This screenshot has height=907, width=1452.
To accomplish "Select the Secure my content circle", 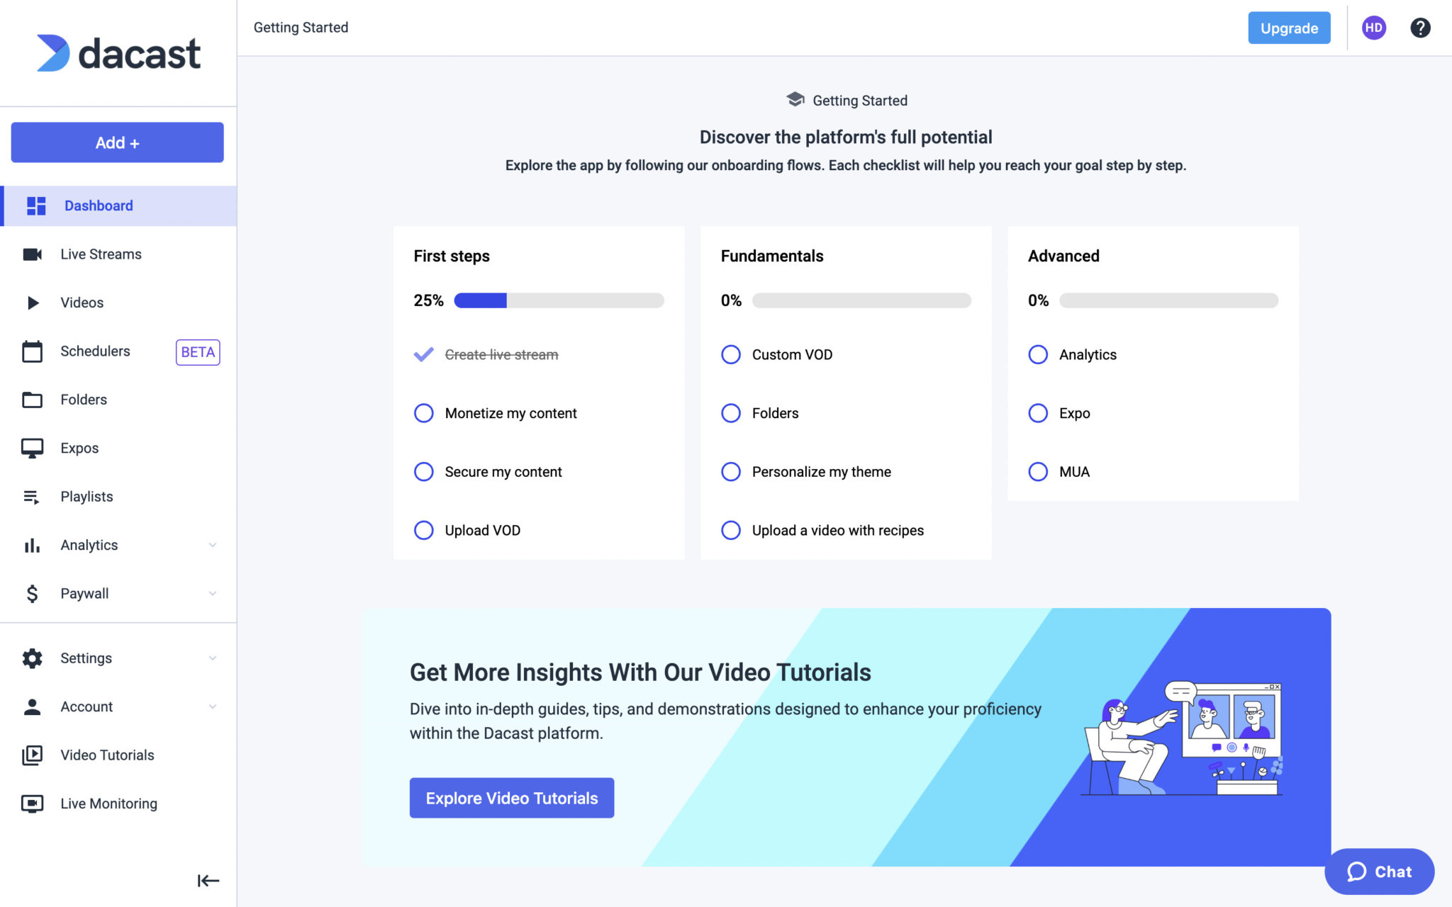I will pos(424,472).
